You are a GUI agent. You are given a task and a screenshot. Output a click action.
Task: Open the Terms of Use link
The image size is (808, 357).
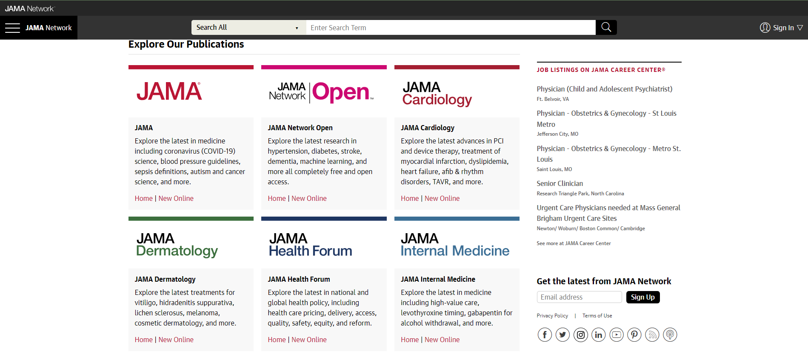tap(597, 316)
